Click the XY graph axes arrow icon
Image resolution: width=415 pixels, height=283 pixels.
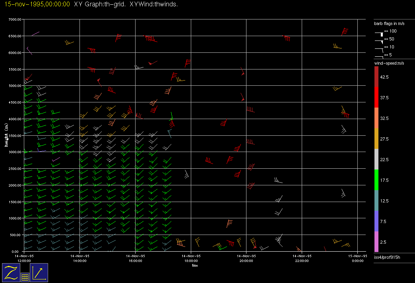point(39,273)
